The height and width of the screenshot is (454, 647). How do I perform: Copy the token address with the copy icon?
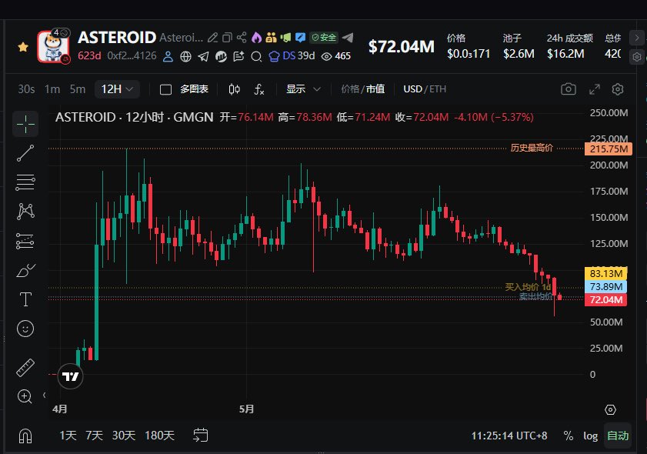(x=228, y=38)
